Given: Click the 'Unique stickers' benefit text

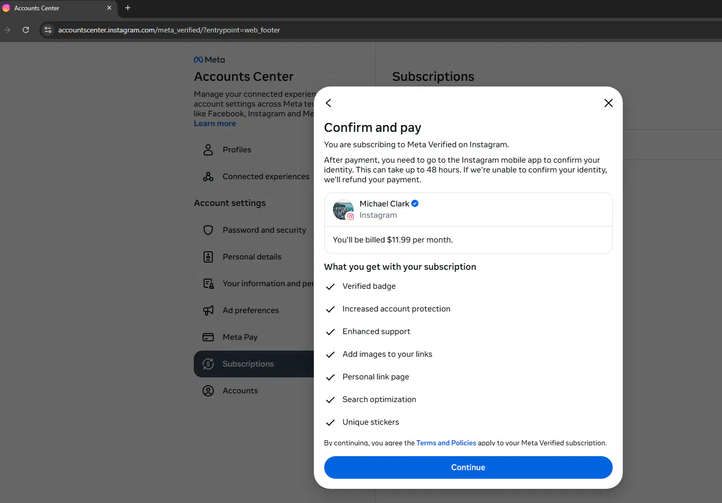Looking at the screenshot, I should tap(371, 422).
